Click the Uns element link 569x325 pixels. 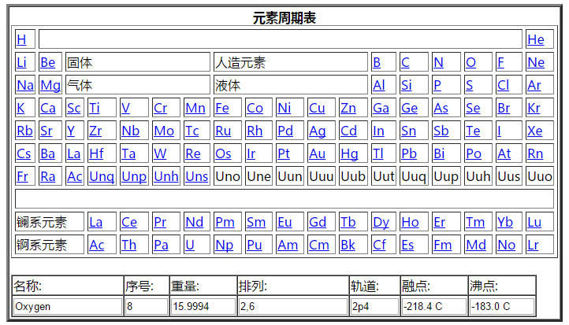coord(197,176)
